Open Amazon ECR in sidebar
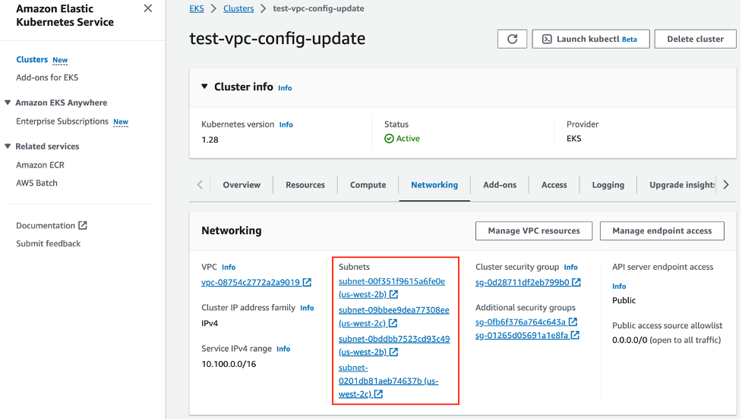Screen dimensions: 742x420 (40, 165)
